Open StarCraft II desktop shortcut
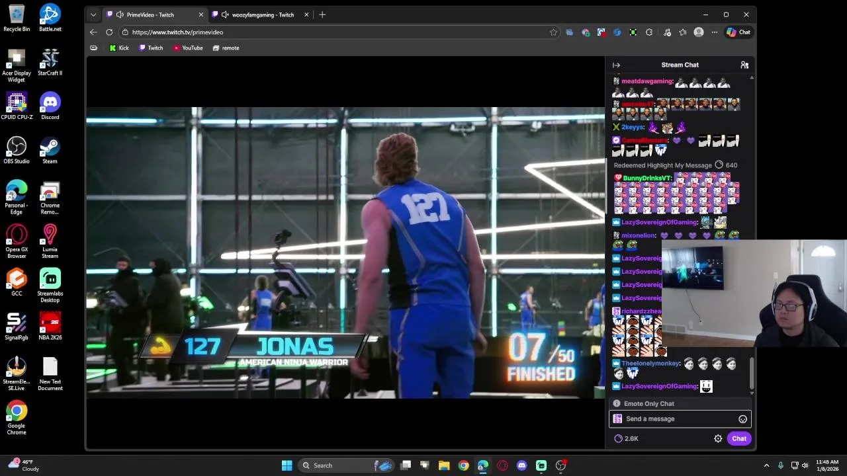The width and height of the screenshot is (847, 476). pyautogui.click(x=50, y=62)
